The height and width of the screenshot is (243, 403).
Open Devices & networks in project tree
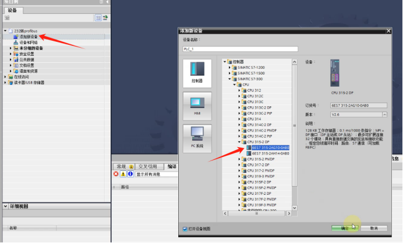point(29,42)
